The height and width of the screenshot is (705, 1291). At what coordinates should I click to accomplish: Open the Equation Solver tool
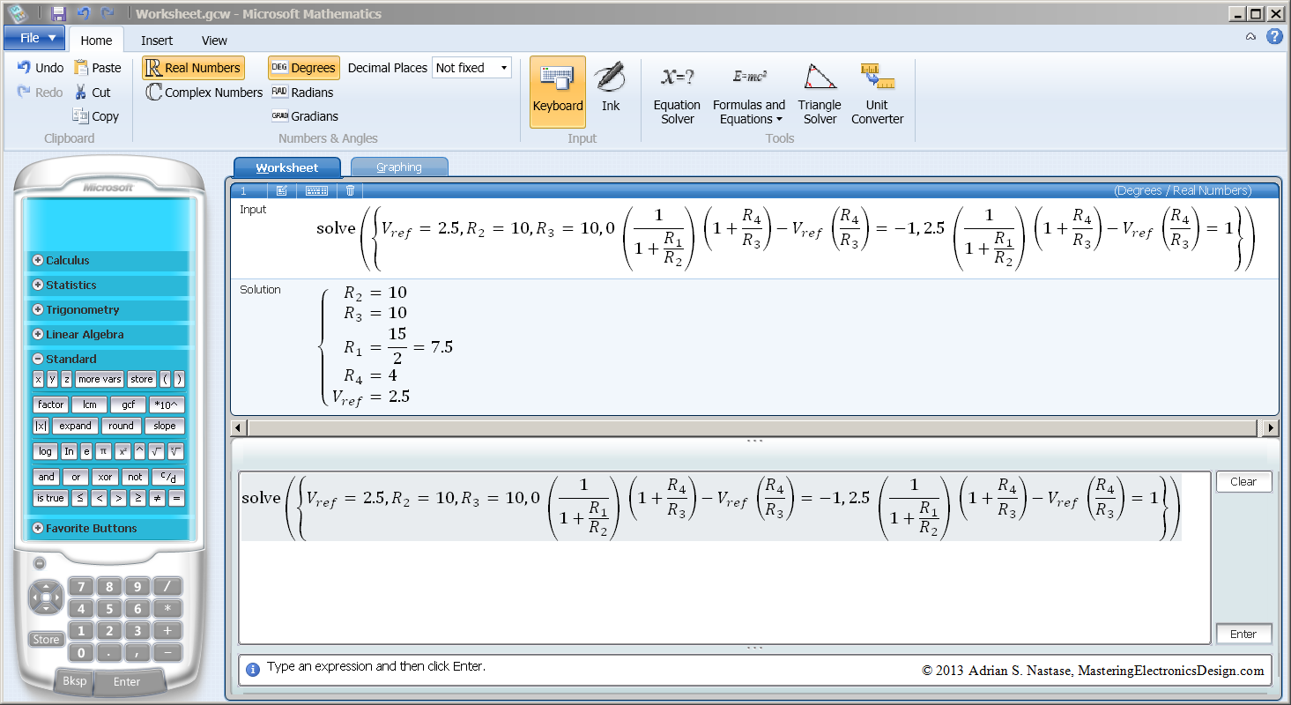tap(677, 94)
